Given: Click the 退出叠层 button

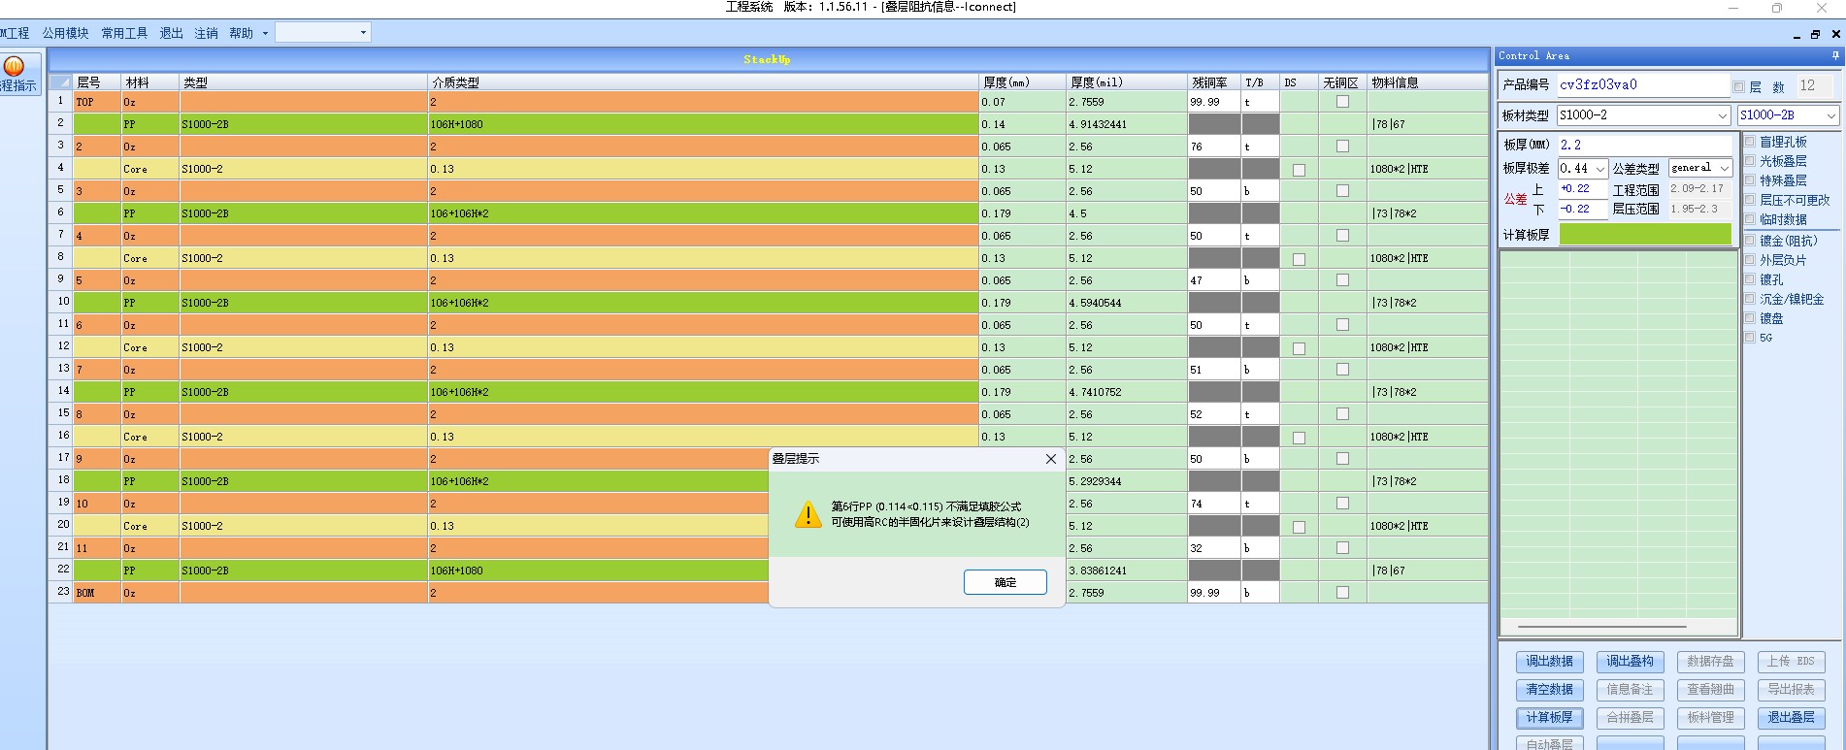Looking at the screenshot, I should coord(1791,718).
